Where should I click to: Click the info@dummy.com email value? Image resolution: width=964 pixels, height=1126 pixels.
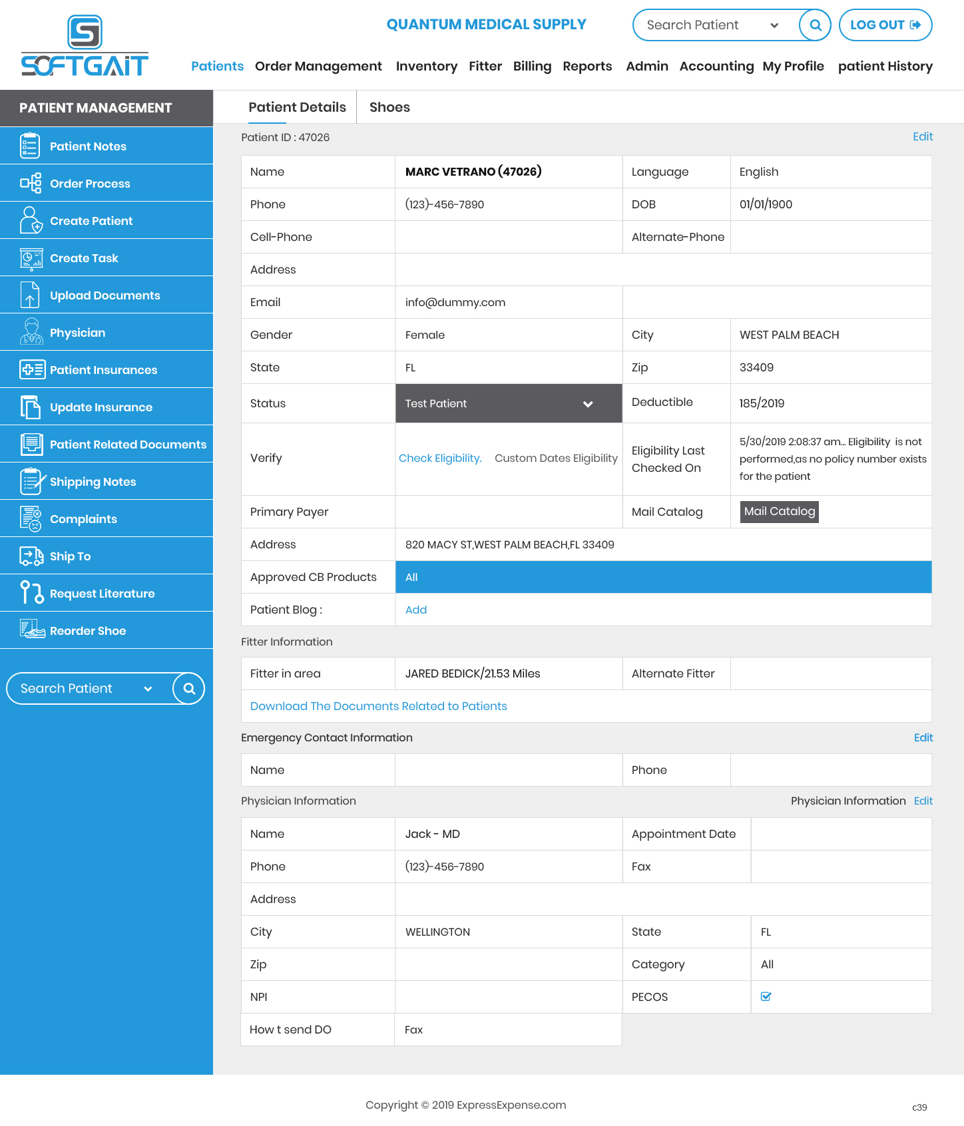[x=455, y=302]
